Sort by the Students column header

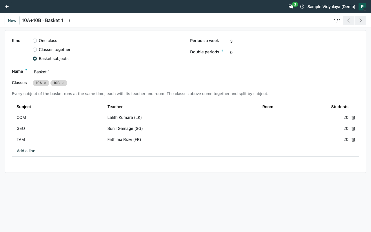340,107
